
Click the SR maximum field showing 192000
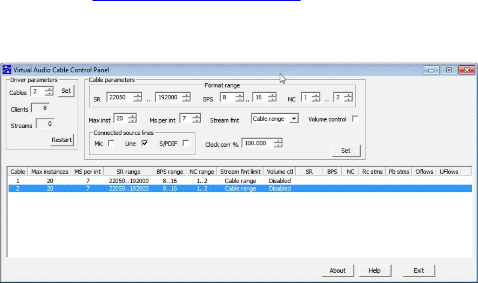(x=169, y=98)
